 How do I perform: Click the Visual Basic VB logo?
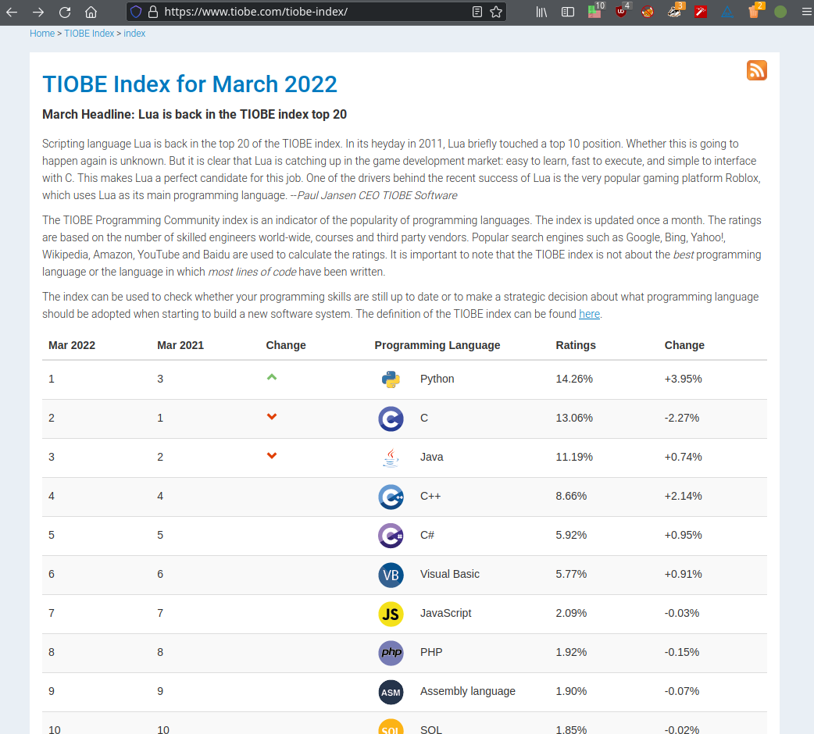391,575
